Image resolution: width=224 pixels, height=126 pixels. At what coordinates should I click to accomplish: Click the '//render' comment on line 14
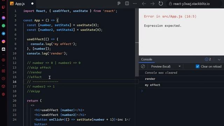coord(34,72)
